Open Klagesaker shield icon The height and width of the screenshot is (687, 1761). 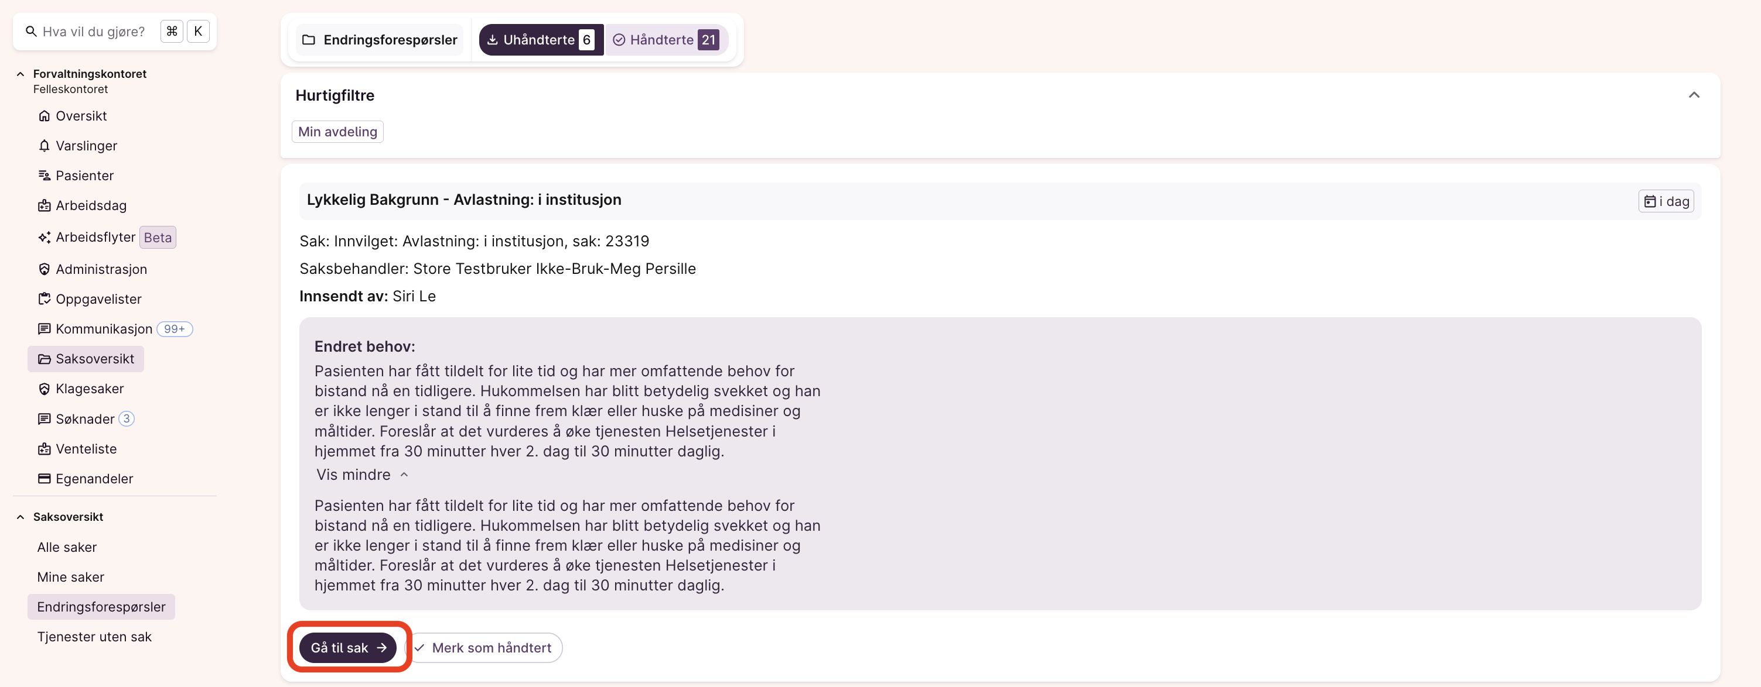point(45,389)
